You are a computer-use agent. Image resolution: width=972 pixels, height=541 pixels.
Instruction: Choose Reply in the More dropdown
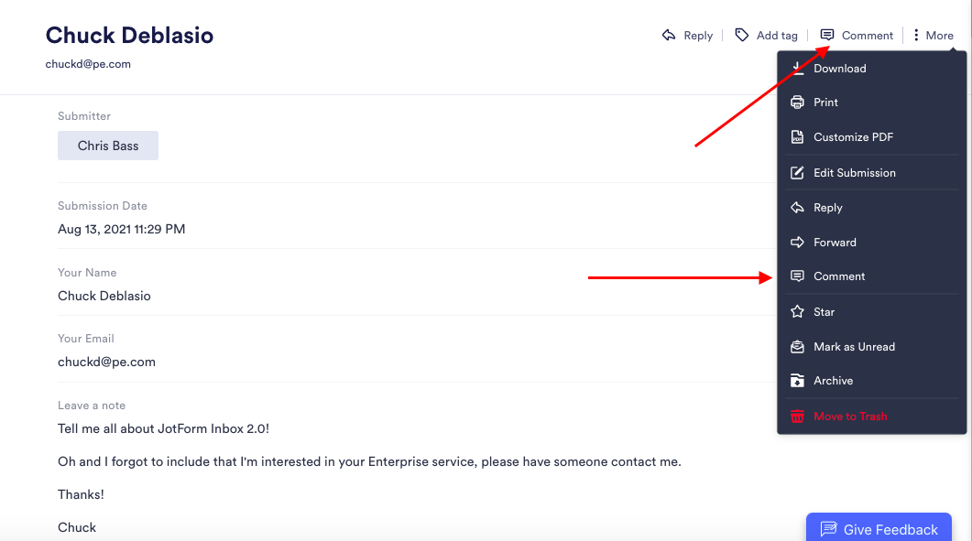(827, 208)
